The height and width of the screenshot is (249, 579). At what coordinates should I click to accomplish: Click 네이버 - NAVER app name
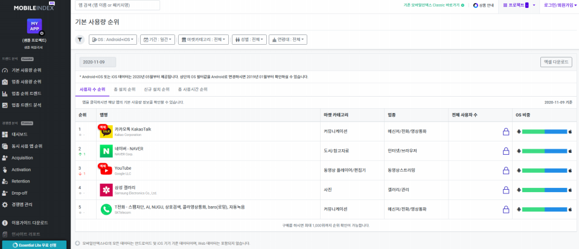point(129,149)
